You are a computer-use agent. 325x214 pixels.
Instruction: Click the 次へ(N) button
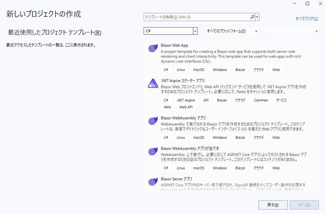tap(304, 205)
